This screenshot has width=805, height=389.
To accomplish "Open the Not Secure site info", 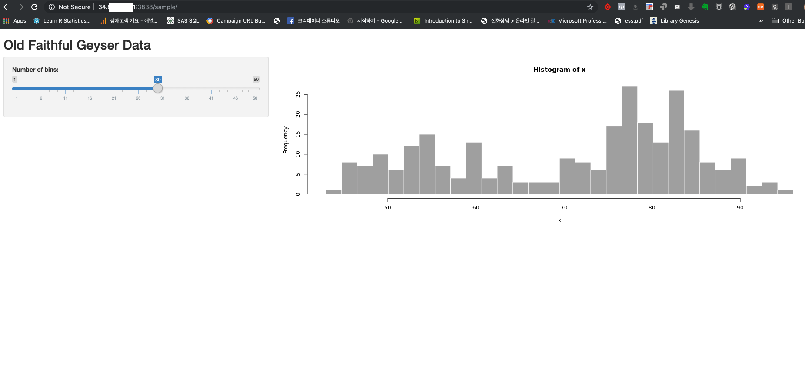I will [x=70, y=7].
